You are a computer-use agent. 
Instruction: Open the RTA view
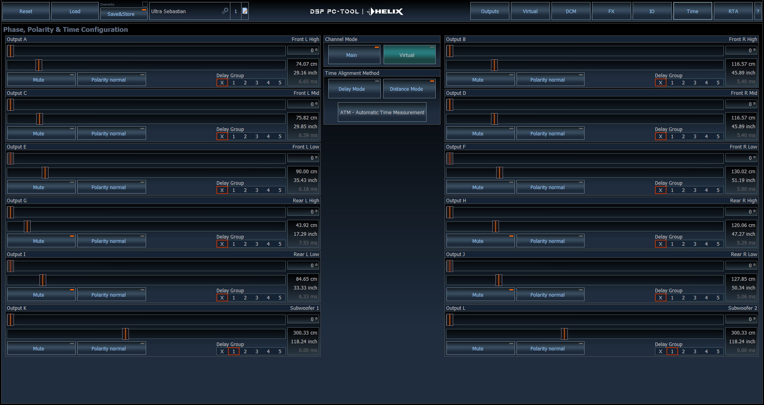(x=733, y=11)
